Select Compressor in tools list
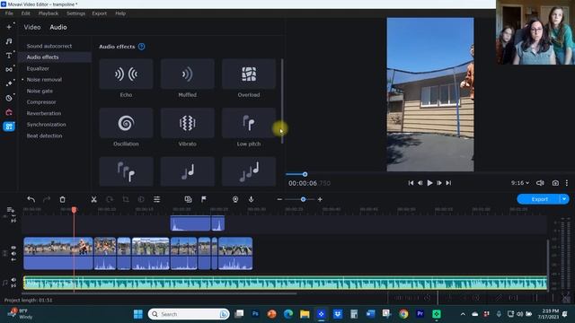Image resolution: width=575 pixels, height=323 pixels. [x=41, y=102]
